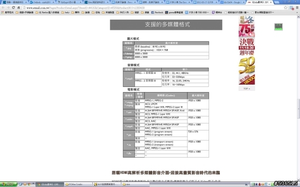Click the 支援的多媒體格式 header
This screenshot has height=187, width=300.
pos(166,25)
